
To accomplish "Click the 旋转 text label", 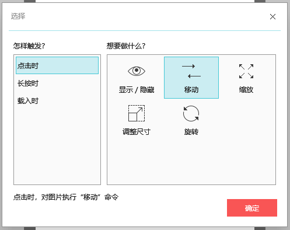I will [191, 132].
